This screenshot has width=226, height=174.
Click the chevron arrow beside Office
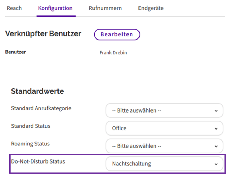[216, 129]
